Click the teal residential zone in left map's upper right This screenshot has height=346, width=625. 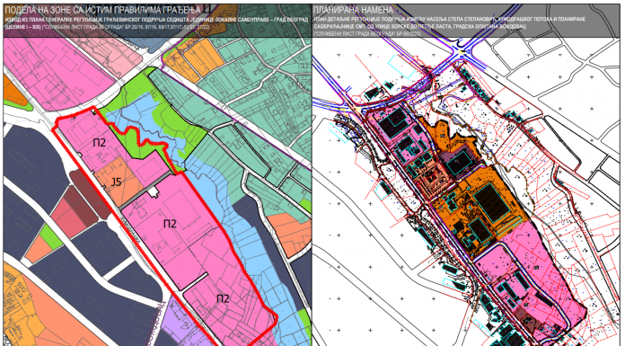coord(260,92)
